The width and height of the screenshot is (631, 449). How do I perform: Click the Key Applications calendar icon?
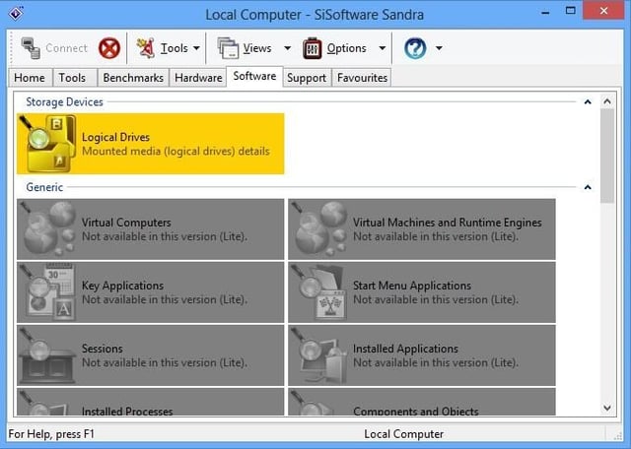click(48, 291)
